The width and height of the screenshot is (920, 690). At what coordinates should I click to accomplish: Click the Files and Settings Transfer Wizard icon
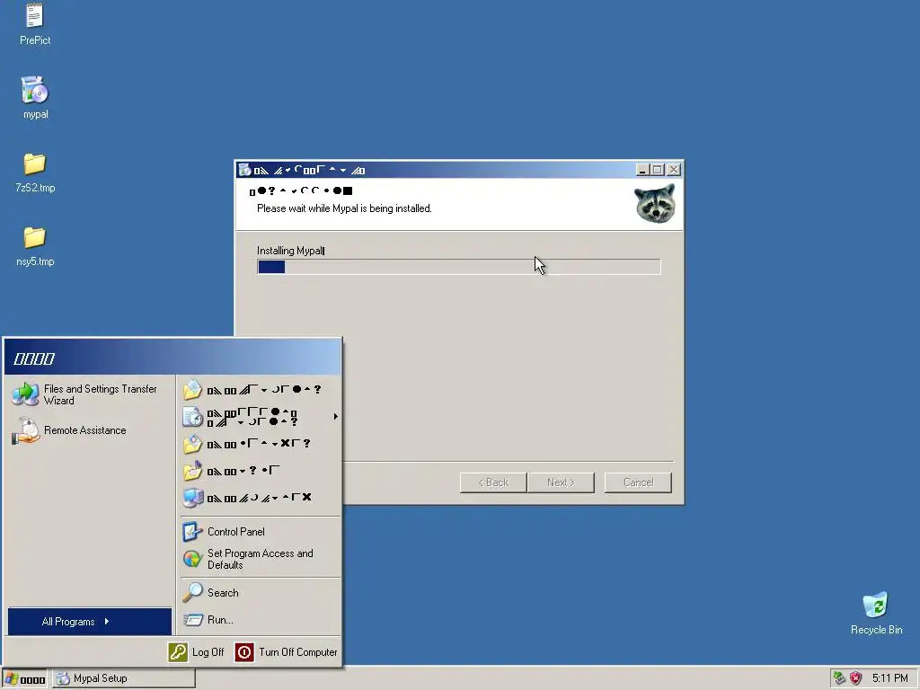click(25, 394)
